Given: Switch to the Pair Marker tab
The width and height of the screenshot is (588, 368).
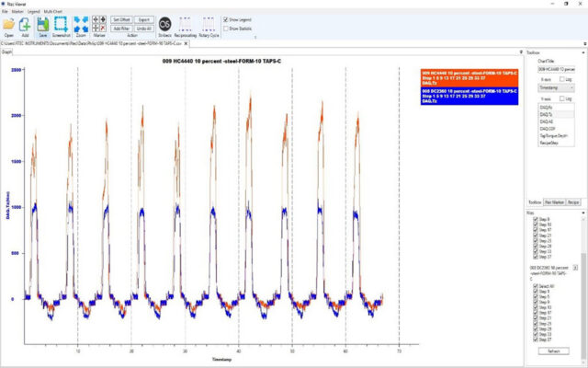Looking at the screenshot, I should pos(554,202).
